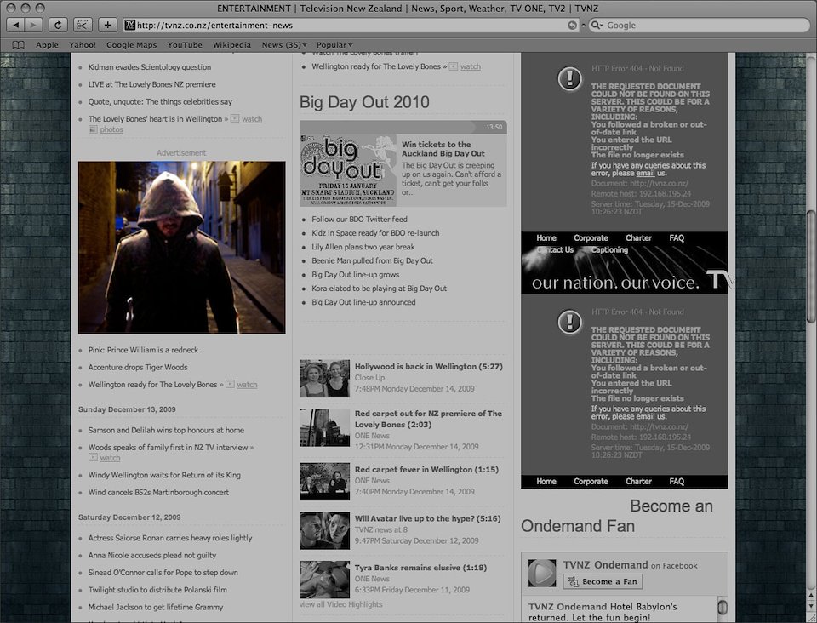Open Kidman evades Scientology question article

(x=150, y=66)
